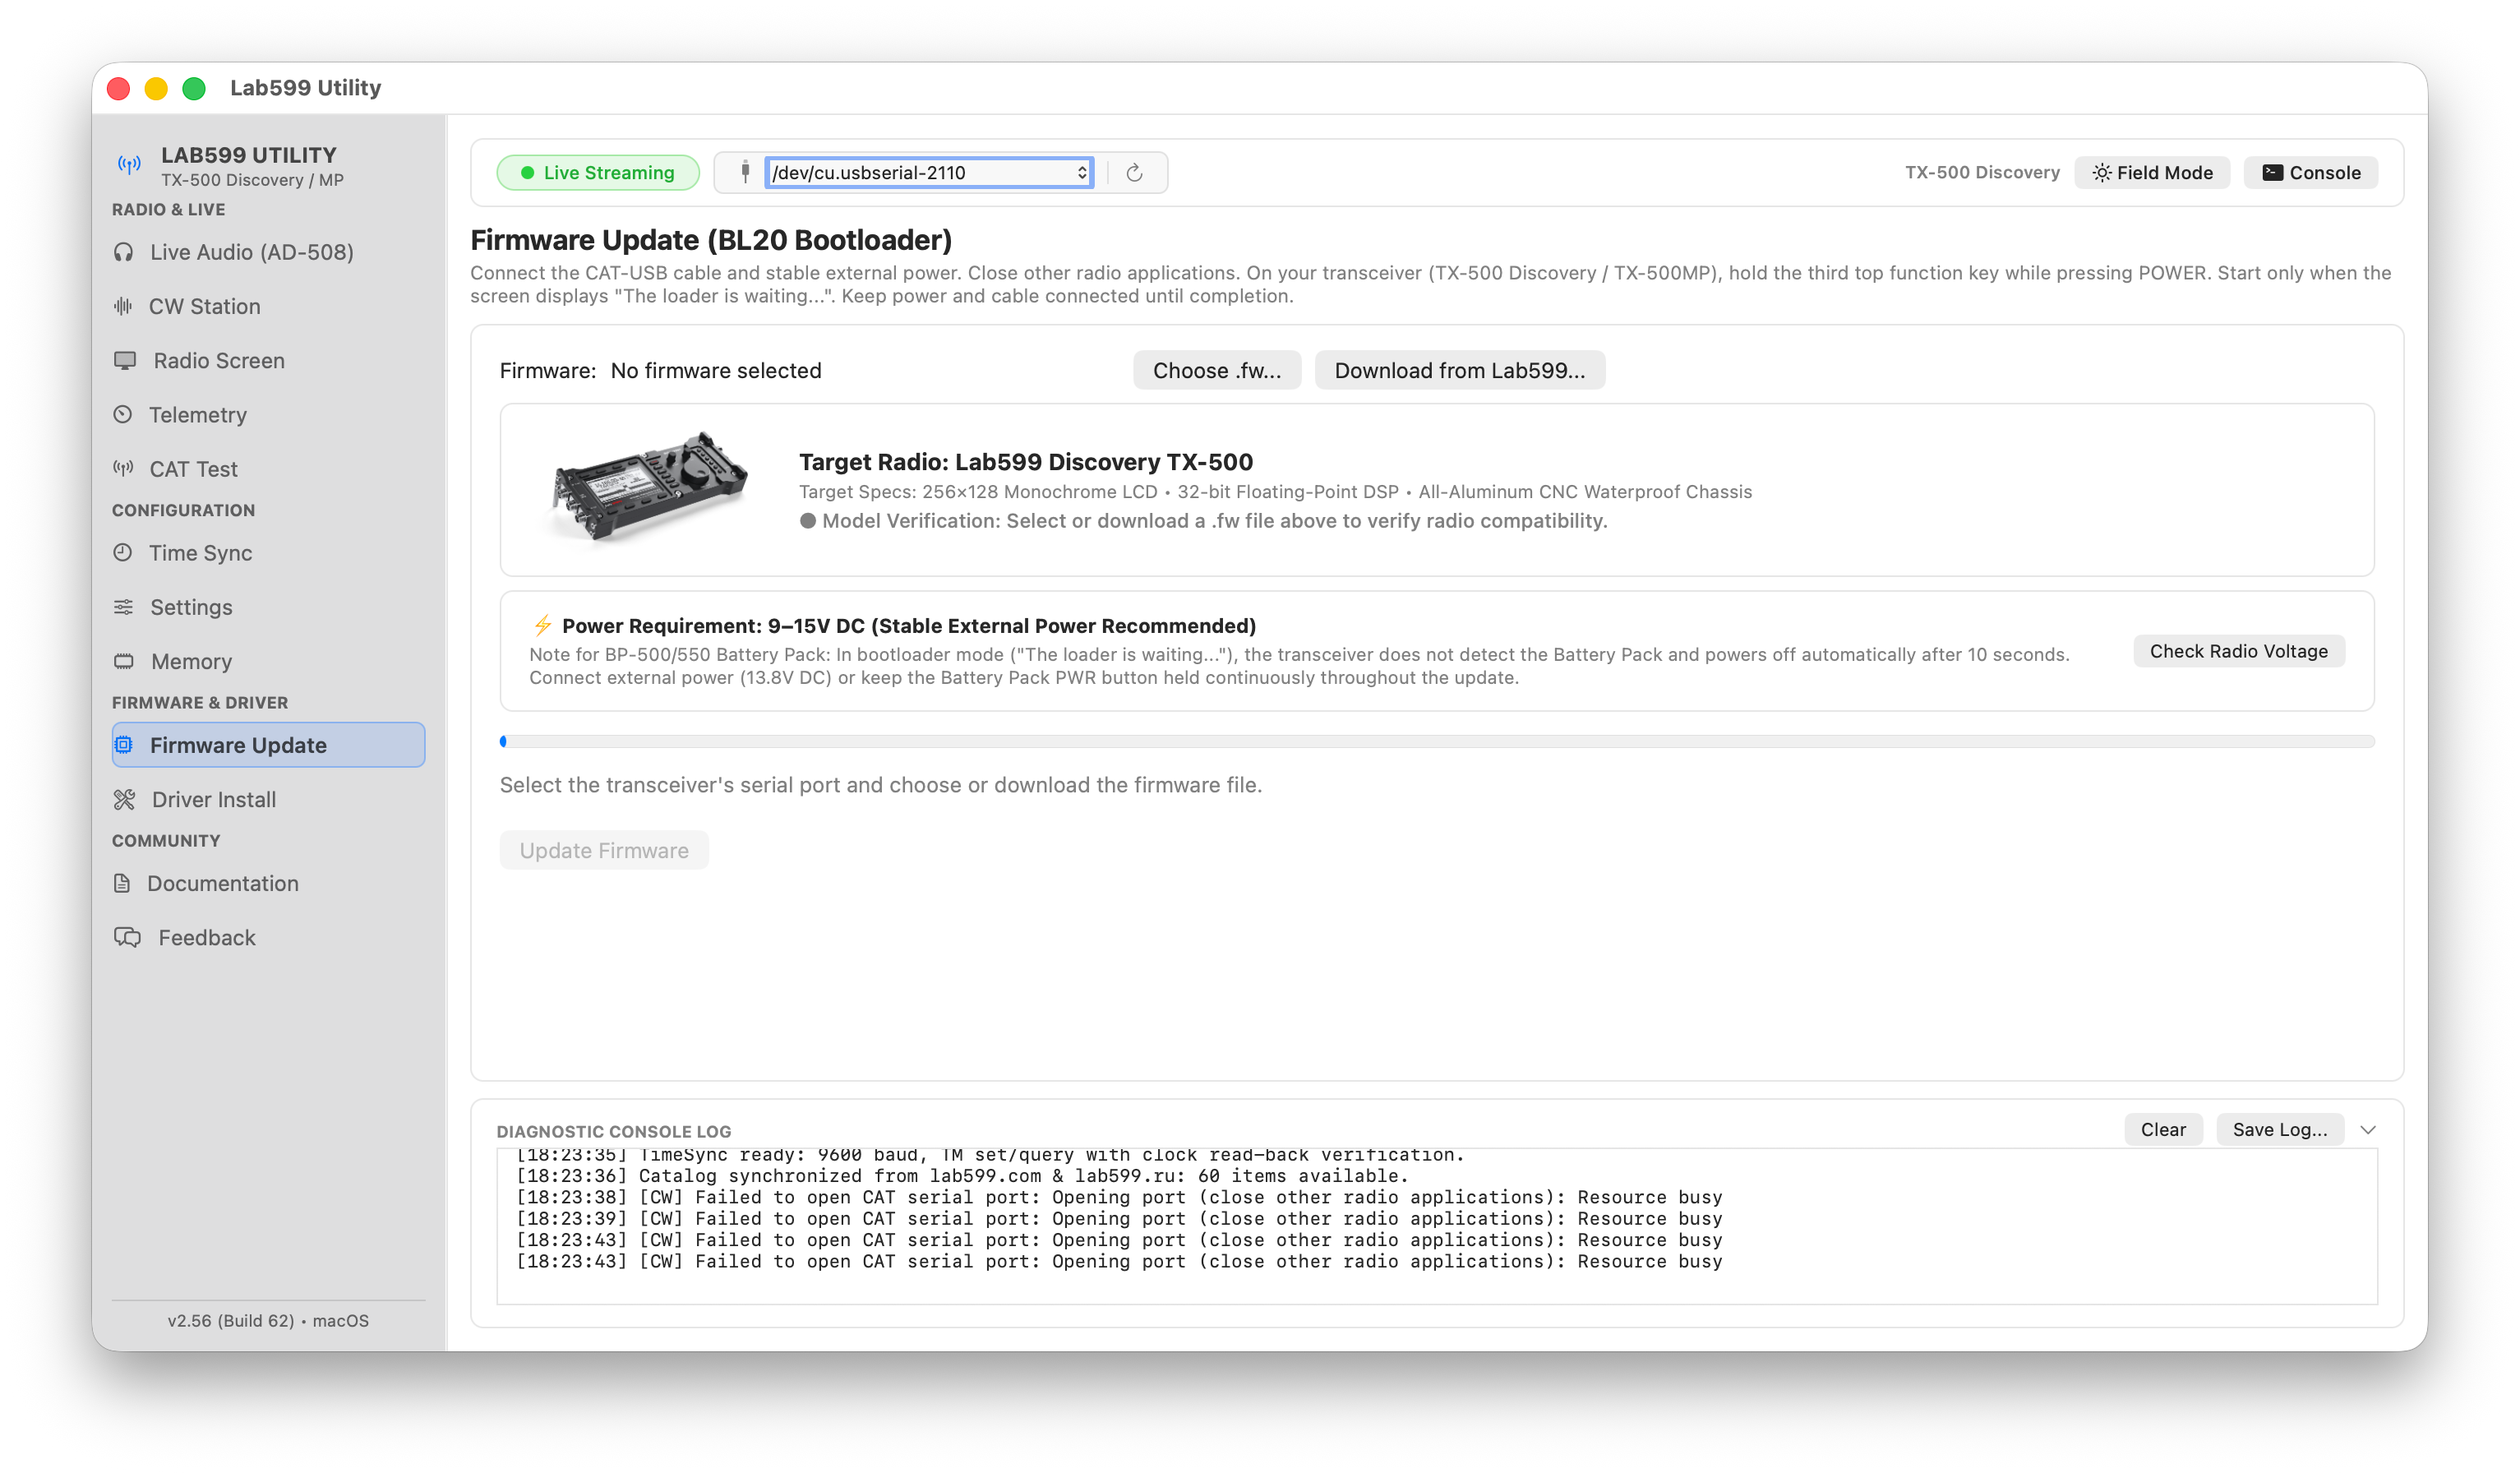Click the headphones icon for Live Audio
2520x1473 pixels.
coord(123,252)
